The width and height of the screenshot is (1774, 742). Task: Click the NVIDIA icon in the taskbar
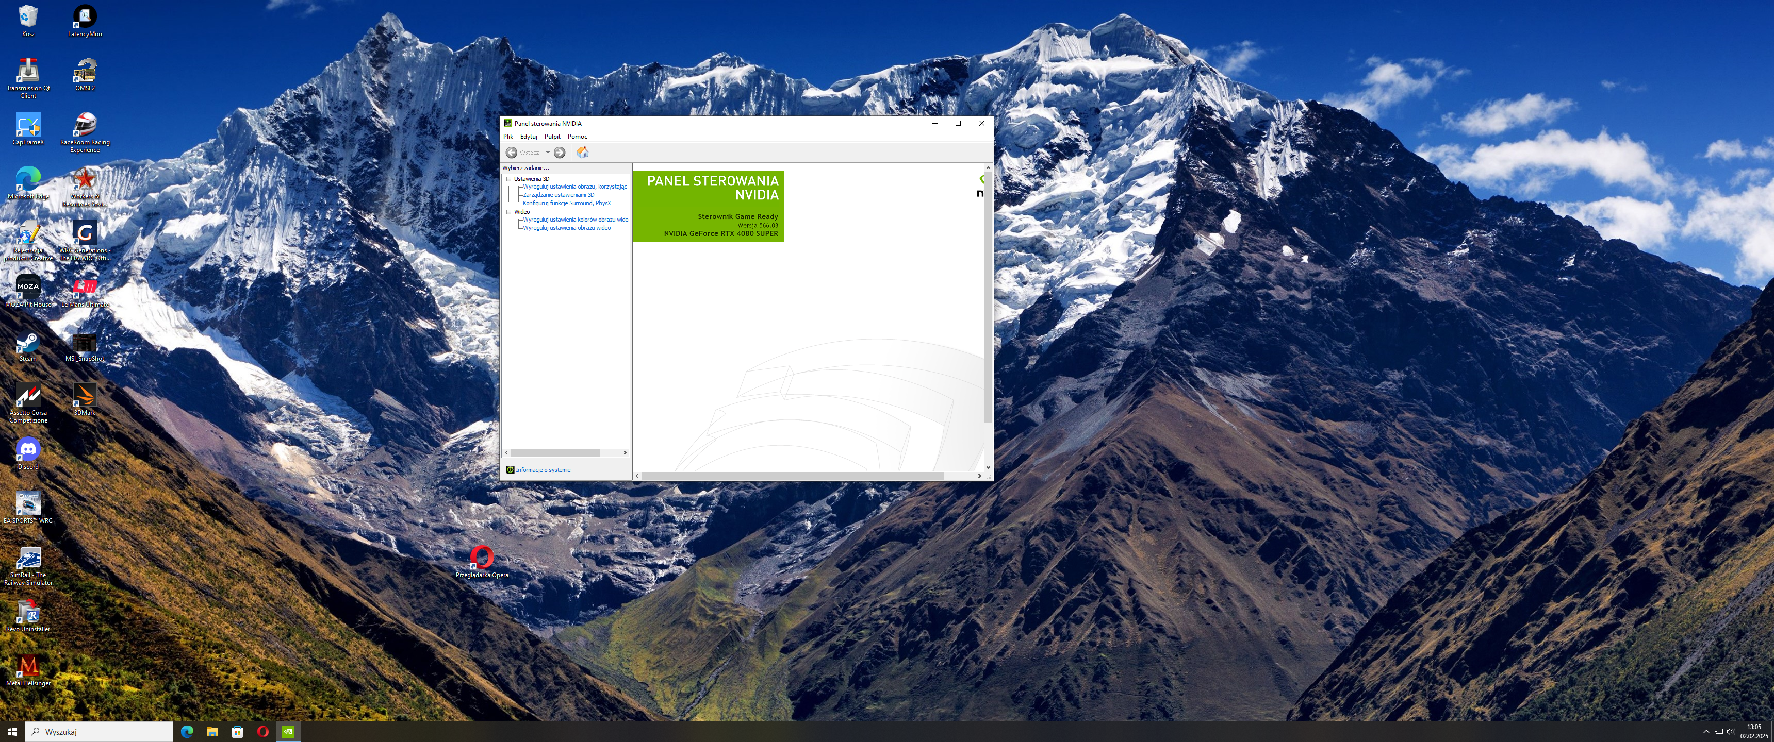click(289, 732)
